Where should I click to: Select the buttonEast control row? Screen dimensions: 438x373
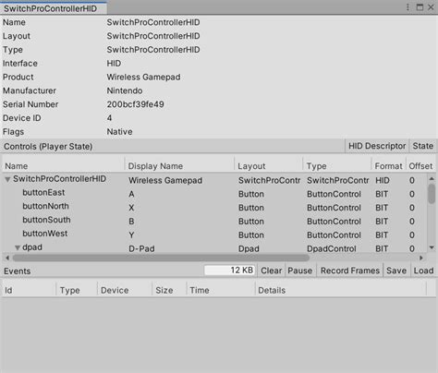(214, 194)
